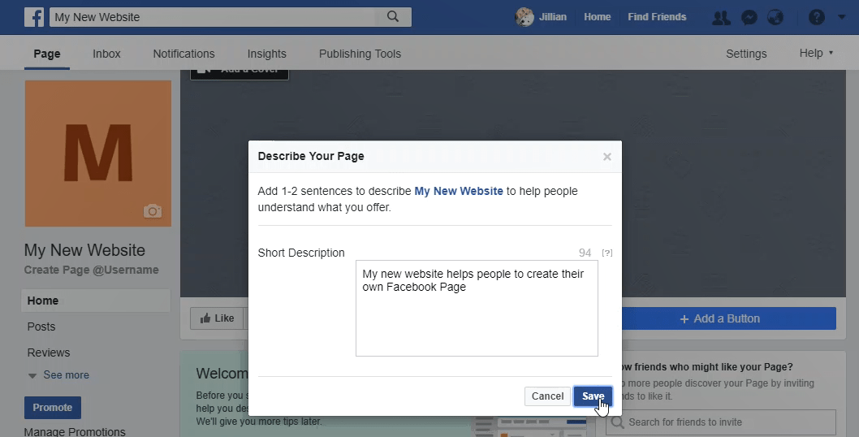The height and width of the screenshot is (437, 859).
Task: Open page Settings
Action: coord(746,54)
